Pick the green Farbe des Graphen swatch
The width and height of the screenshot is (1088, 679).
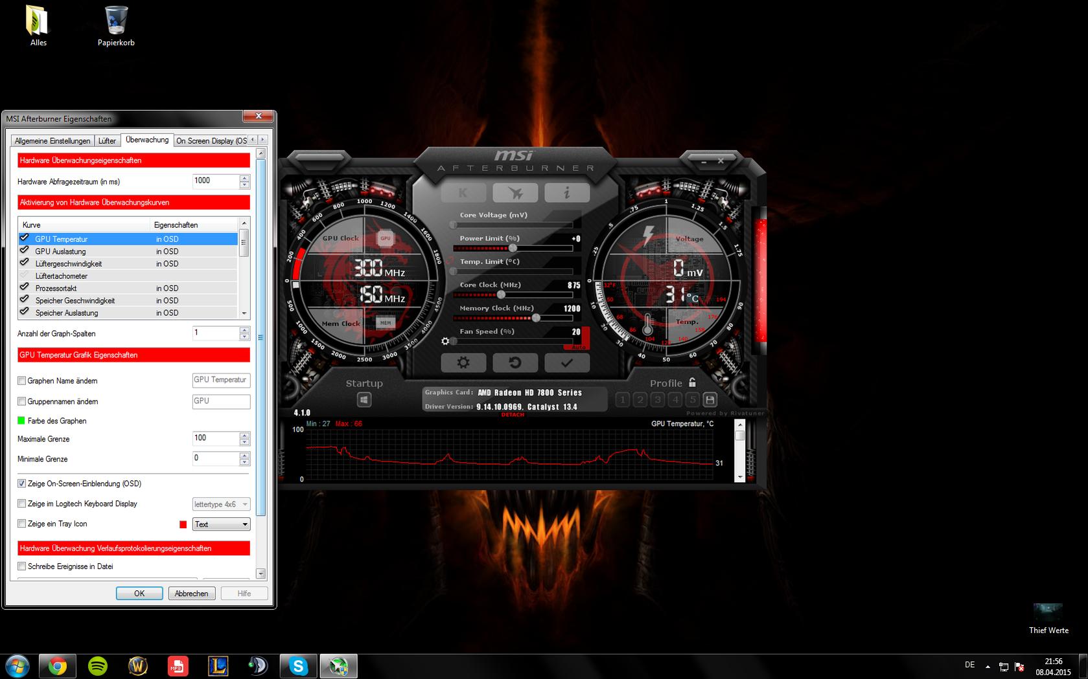tap(21, 421)
